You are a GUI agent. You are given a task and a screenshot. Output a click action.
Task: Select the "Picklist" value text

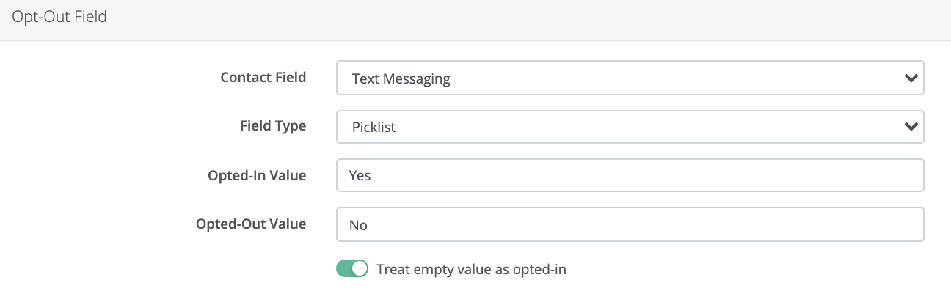(374, 128)
